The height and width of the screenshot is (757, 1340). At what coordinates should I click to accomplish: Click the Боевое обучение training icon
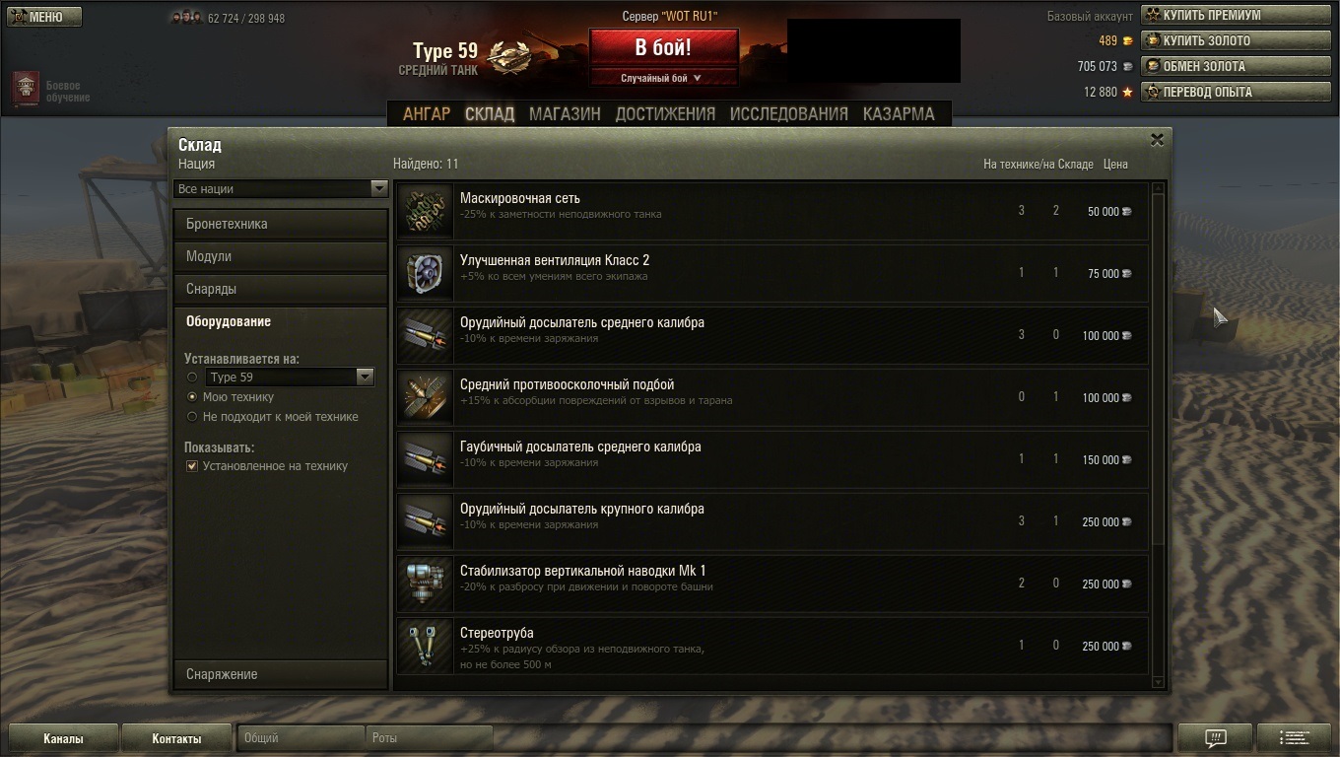[27, 90]
